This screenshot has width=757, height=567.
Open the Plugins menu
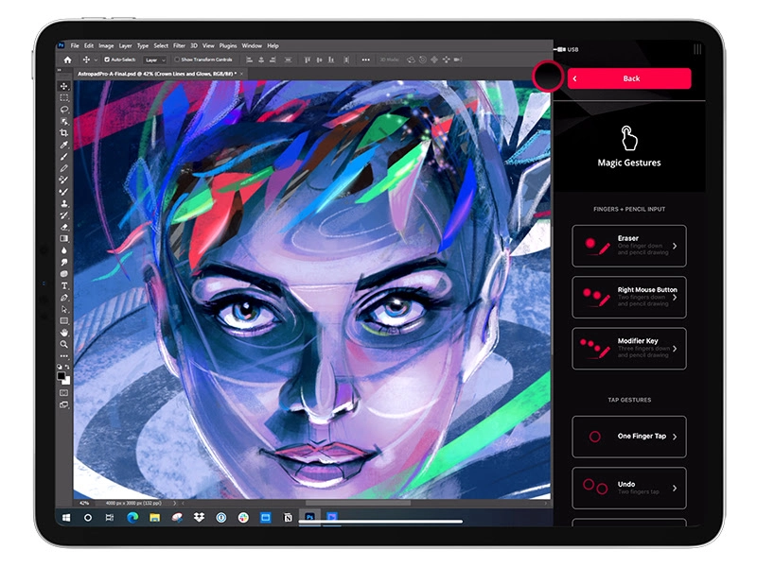228,45
